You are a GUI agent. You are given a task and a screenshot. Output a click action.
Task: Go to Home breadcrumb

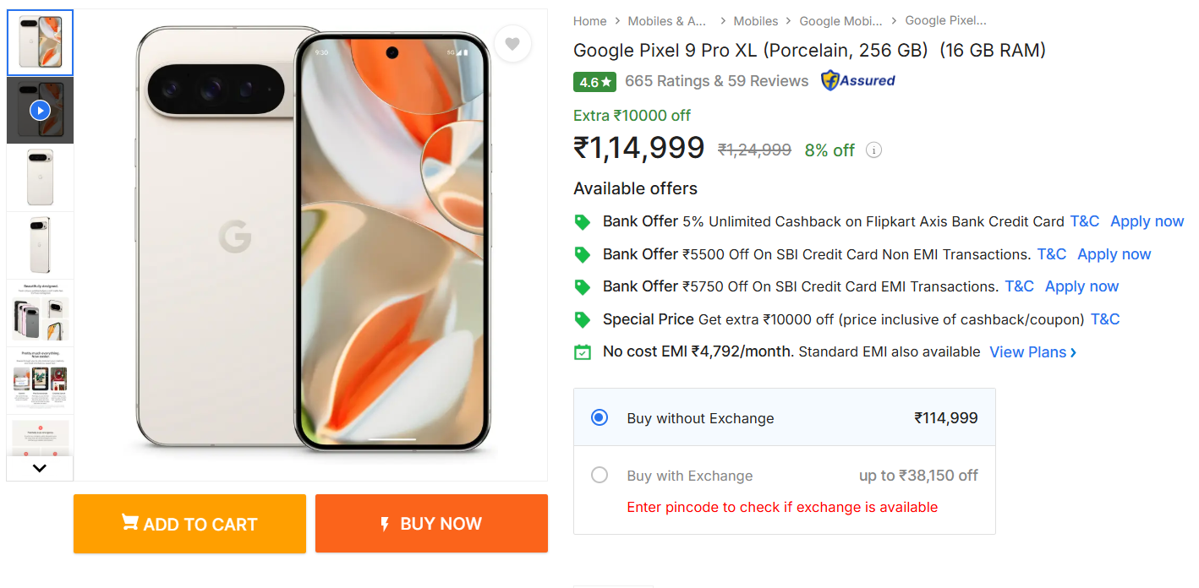(589, 21)
